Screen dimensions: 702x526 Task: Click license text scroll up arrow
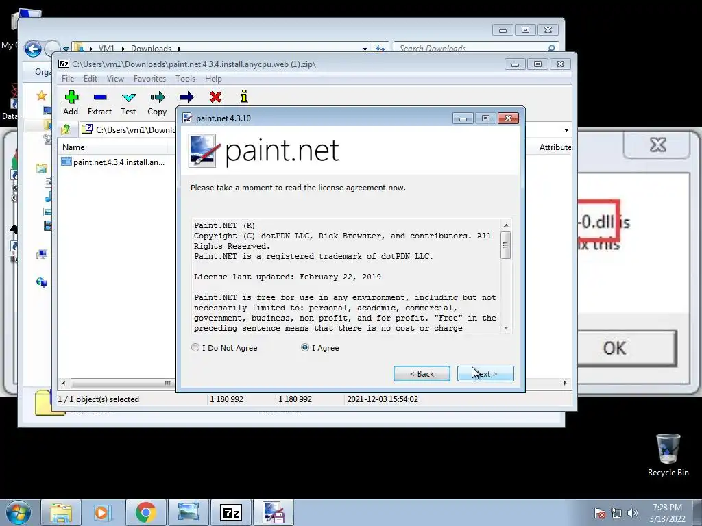[506, 225]
